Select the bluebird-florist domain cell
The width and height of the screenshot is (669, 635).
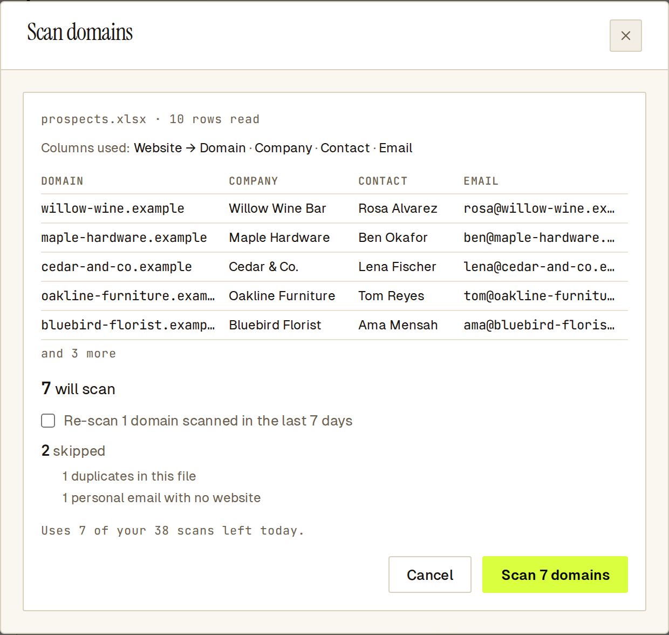[x=128, y=325]
